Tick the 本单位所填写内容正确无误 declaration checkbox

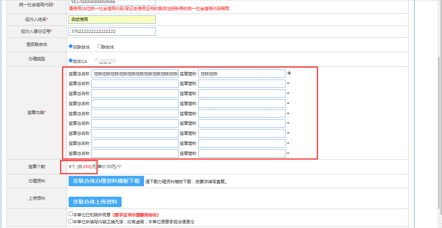71,221
